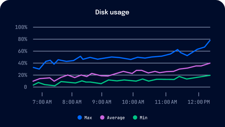
Task: Click the 80% y-axis label
Action: coord(22,39)
